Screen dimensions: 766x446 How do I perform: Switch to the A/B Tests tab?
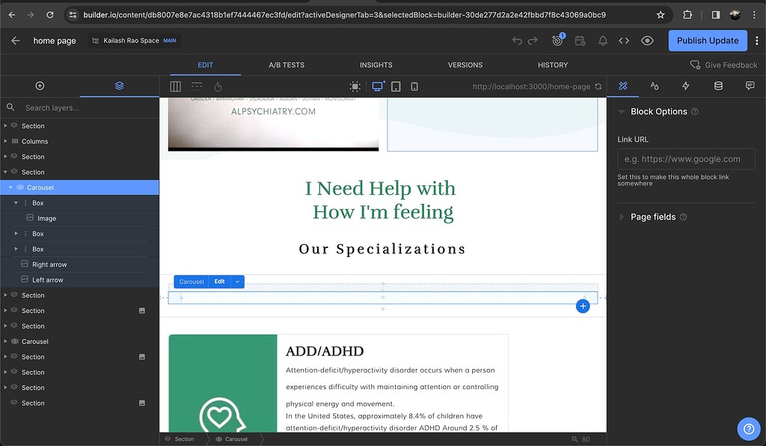[x=287, y=65]
